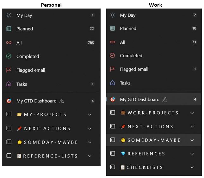Expand the CHECKLISTS group chevron
The height and width of the screenshot is (178, 204).
(x=192, y=167)
